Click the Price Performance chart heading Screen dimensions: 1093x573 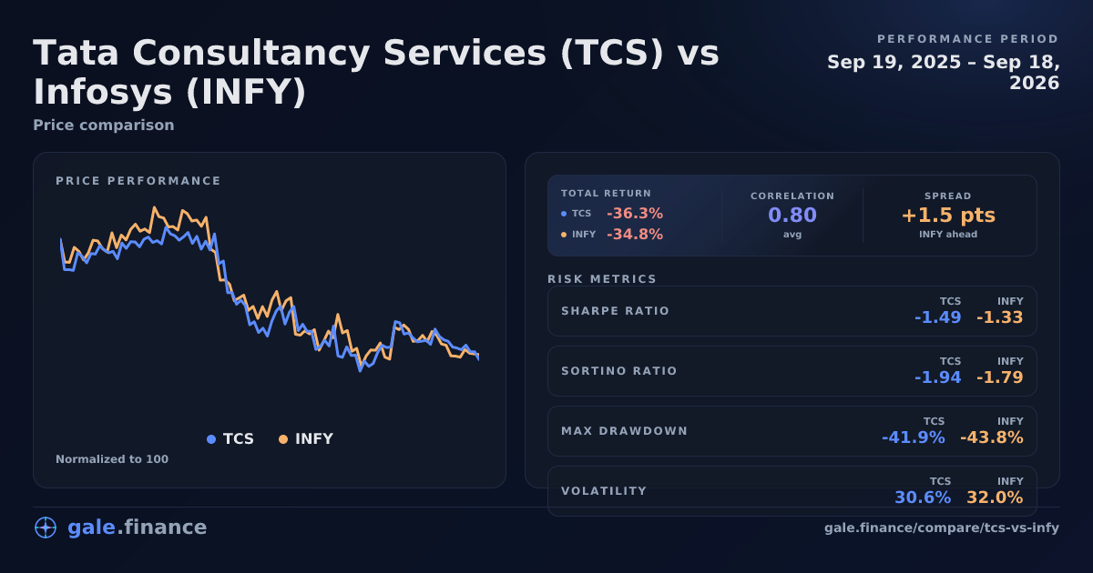tap(138, 181)
